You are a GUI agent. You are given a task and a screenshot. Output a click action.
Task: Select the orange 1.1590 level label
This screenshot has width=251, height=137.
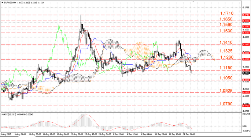(x=226, y=24)
